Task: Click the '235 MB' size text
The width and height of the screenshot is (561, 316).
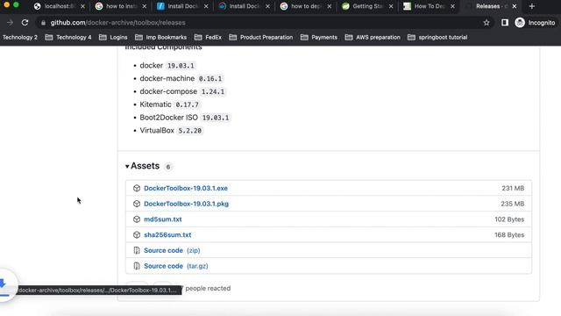Action: coord(512,204)
